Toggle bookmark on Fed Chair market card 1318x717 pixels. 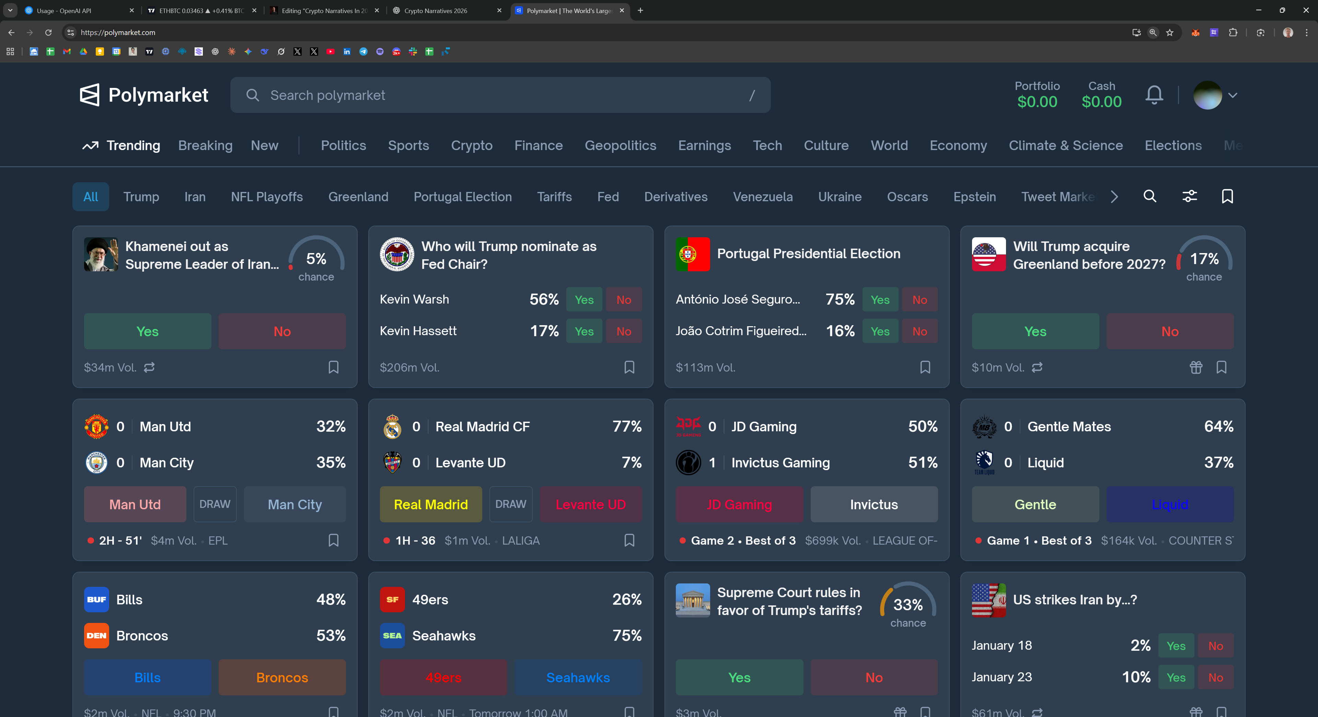(x=629, y=367)
